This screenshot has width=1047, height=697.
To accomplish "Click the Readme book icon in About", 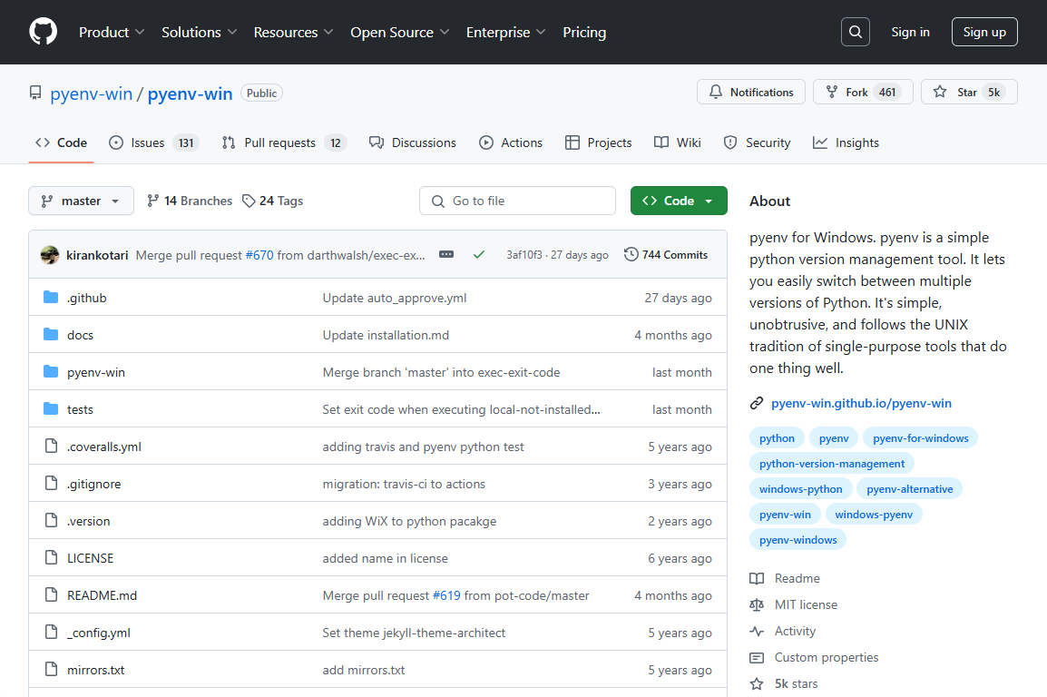I will (757, 578).
